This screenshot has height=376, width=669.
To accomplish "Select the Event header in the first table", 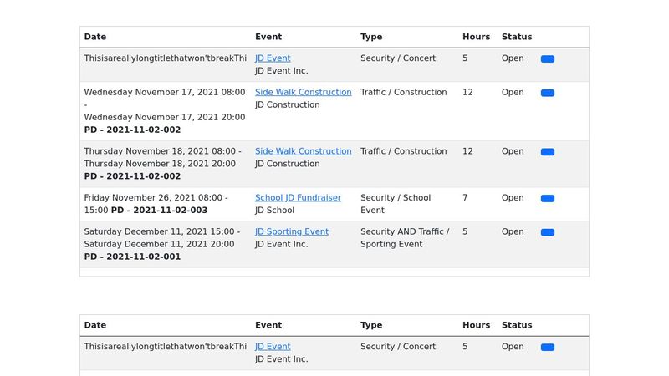I will [x=268, y=37].
